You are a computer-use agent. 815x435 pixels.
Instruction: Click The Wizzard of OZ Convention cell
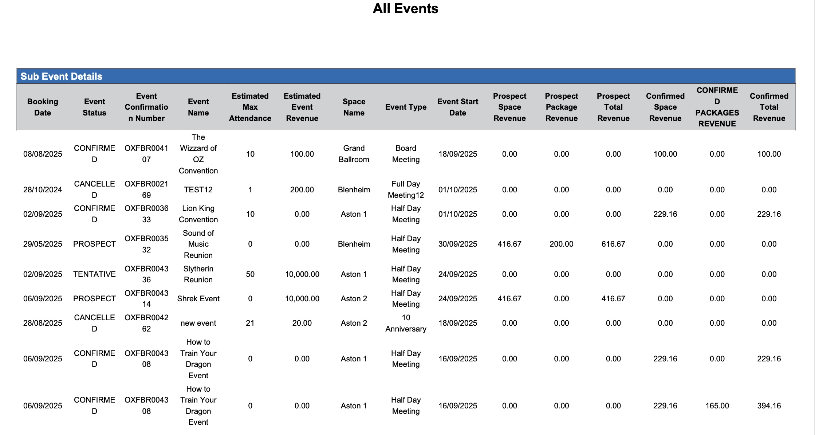click(198, 154)
